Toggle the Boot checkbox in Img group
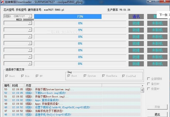Screen dimensions: 170x117 click(x=69, y=76)
